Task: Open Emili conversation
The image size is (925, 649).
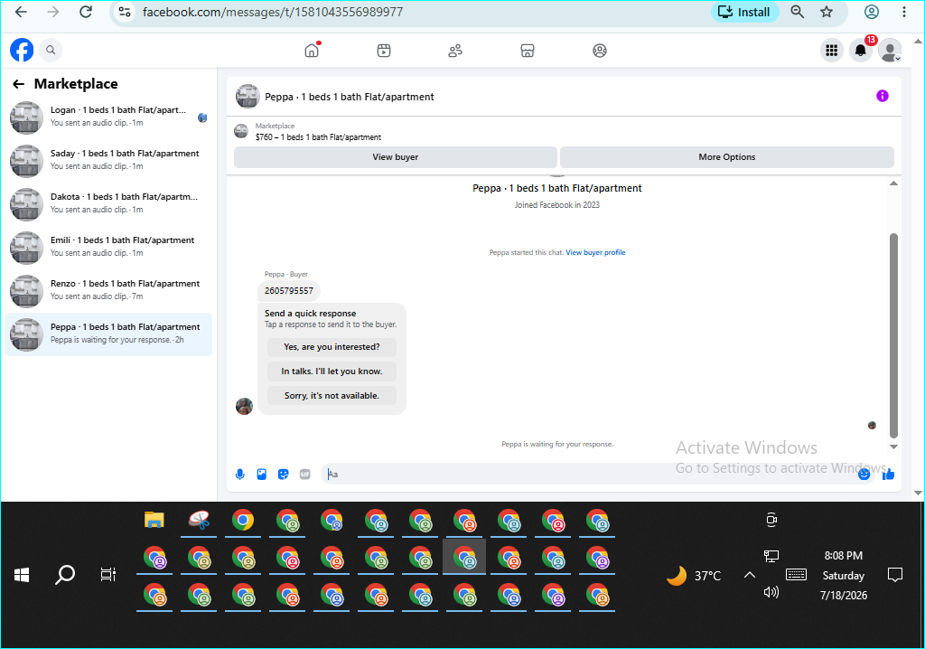Action: (x=108, y=247)
